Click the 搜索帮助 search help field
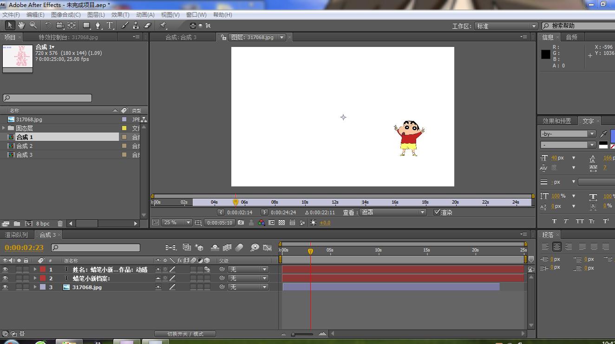This screenshot has height=344, width=615. (x=578, y=26)
